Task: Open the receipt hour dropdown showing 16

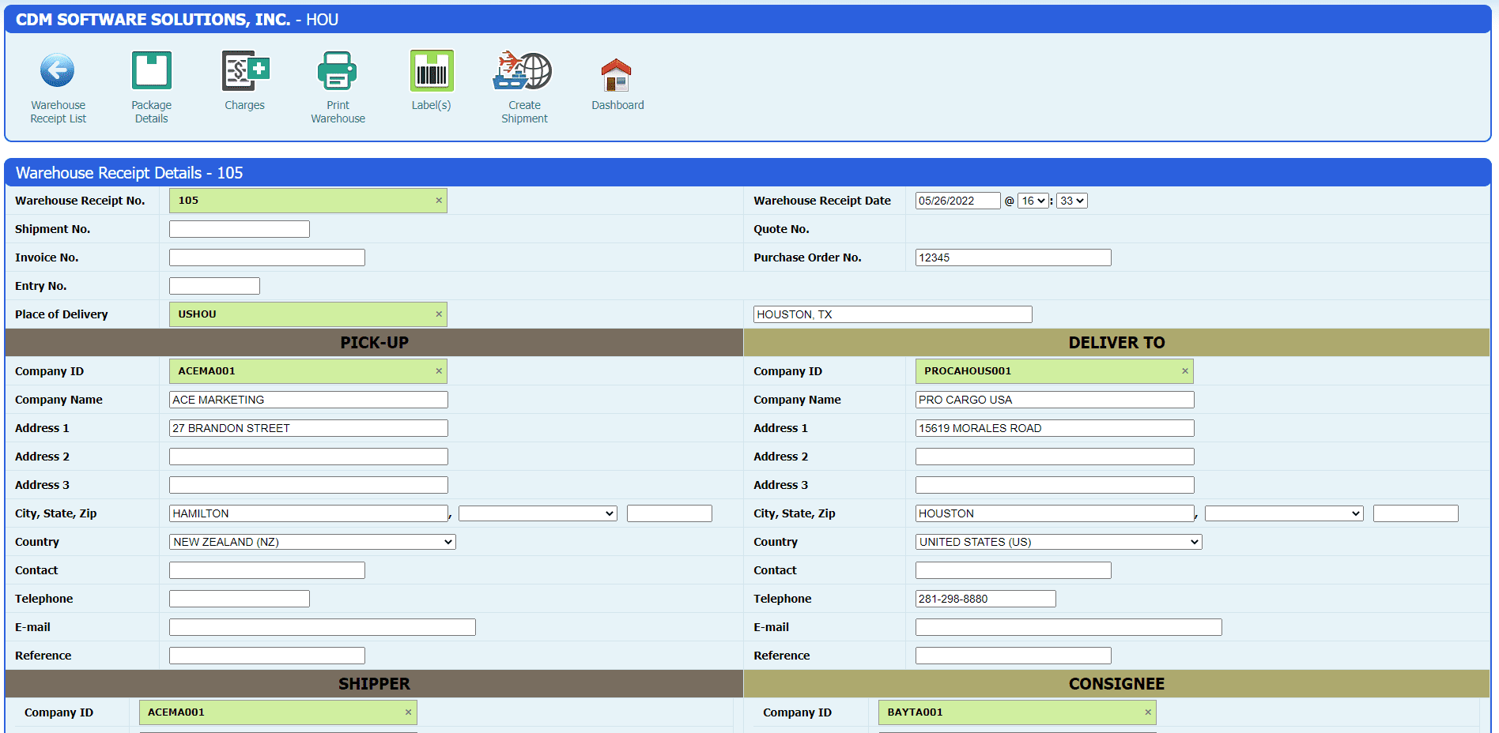Action: click(1033, 201)
